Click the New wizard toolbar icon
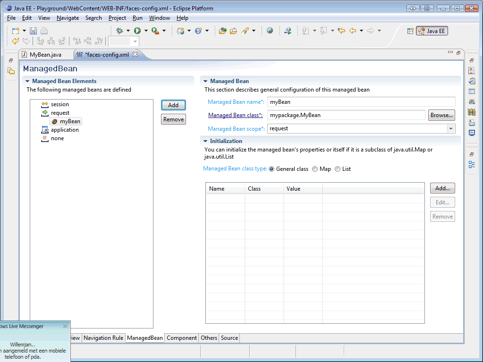The height and width of the screenshot is (362, 483). pos(16,31)
